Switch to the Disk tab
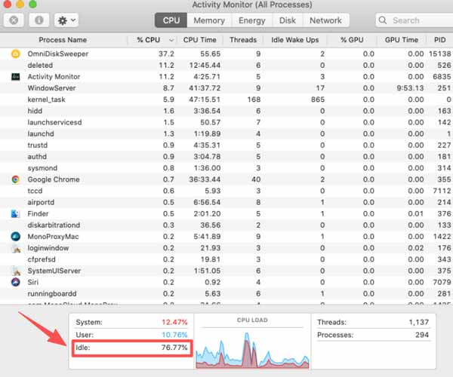 pos(288,20)
